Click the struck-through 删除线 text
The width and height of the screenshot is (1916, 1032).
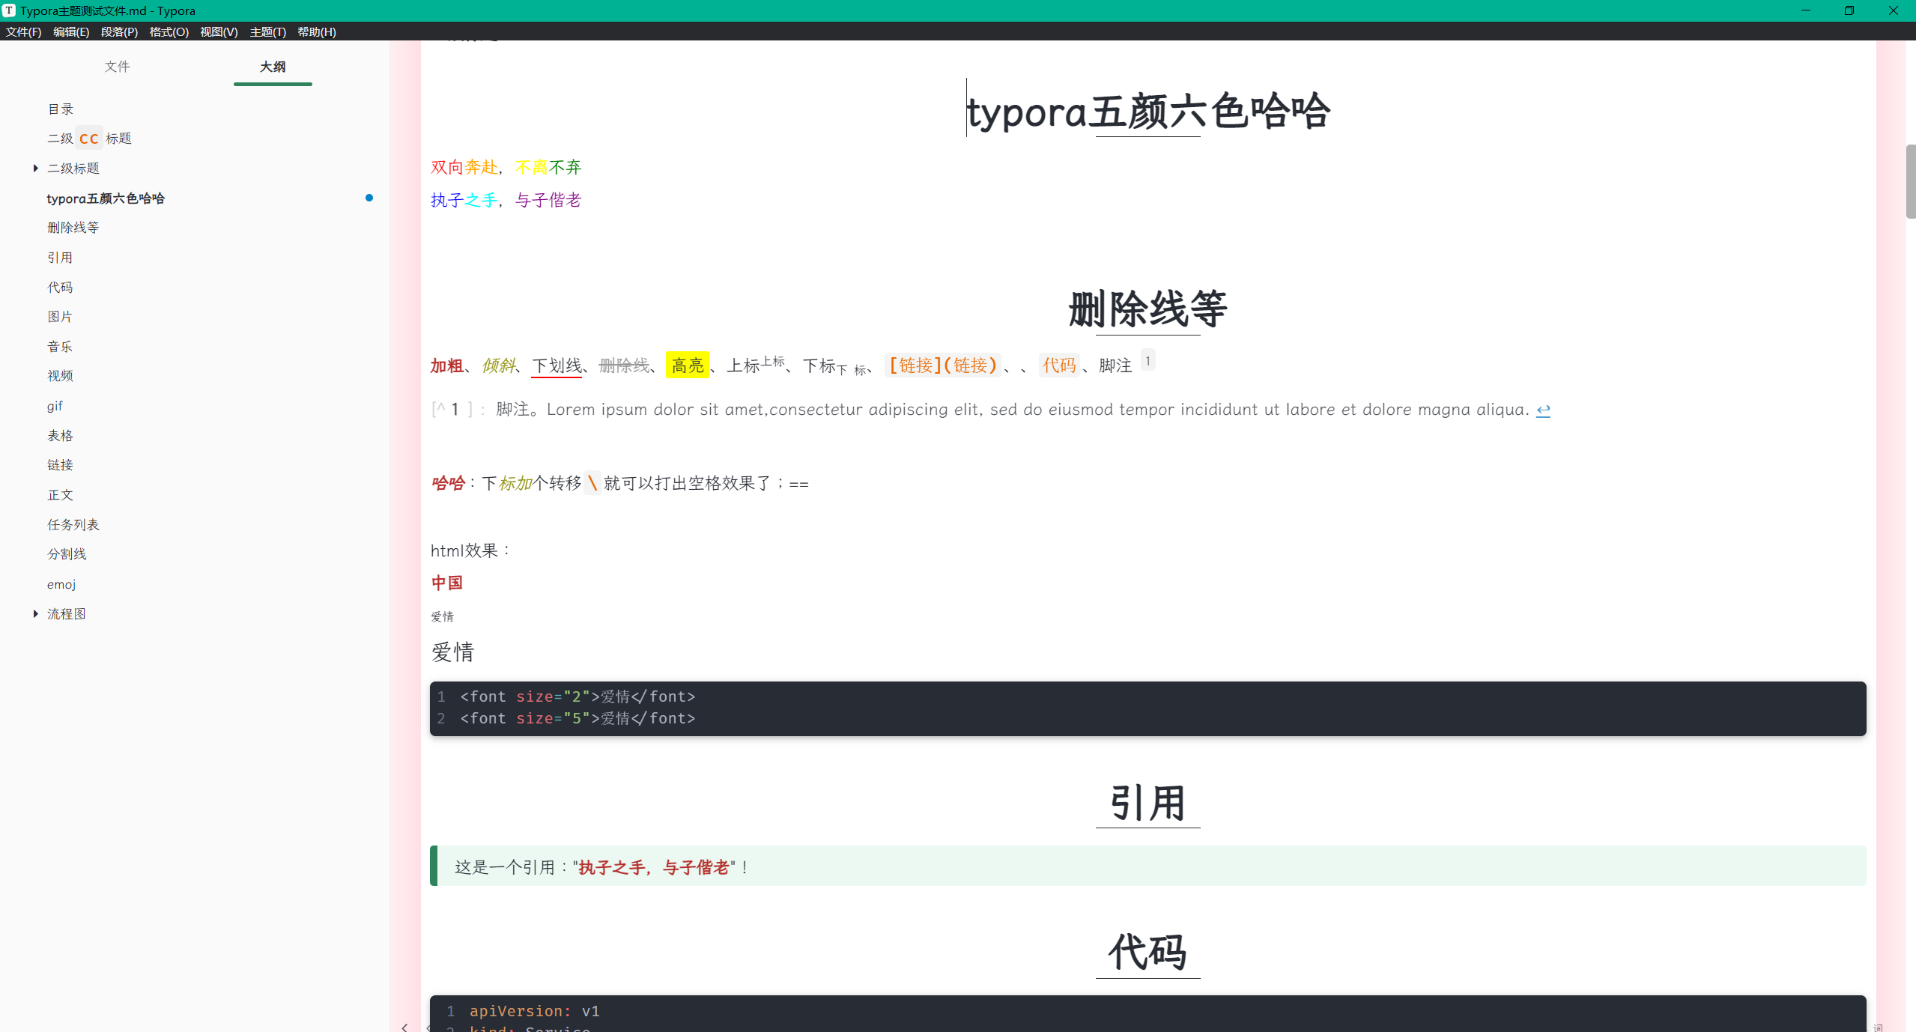click(x=624, y=365)
